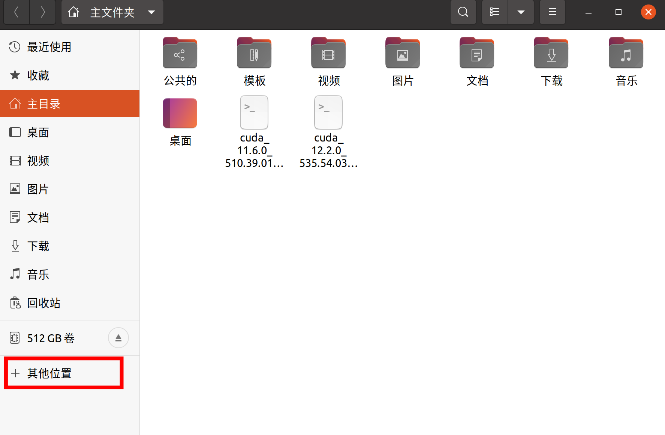
Task: Open the search (magnifier) button
Action: tap(463, 12)
